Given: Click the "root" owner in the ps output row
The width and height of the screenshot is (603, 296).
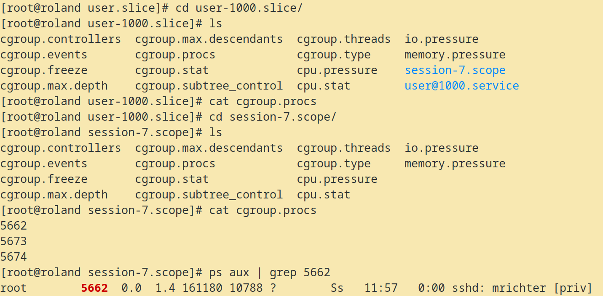Looking at the screenshot, I should (13, 288).
